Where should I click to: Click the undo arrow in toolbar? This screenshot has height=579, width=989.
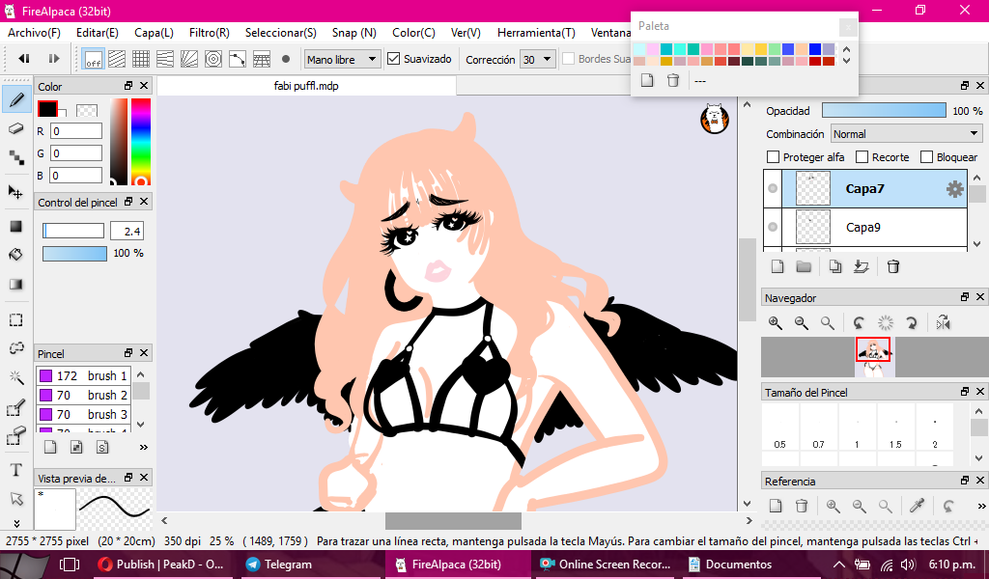click(x=24, y=59)
